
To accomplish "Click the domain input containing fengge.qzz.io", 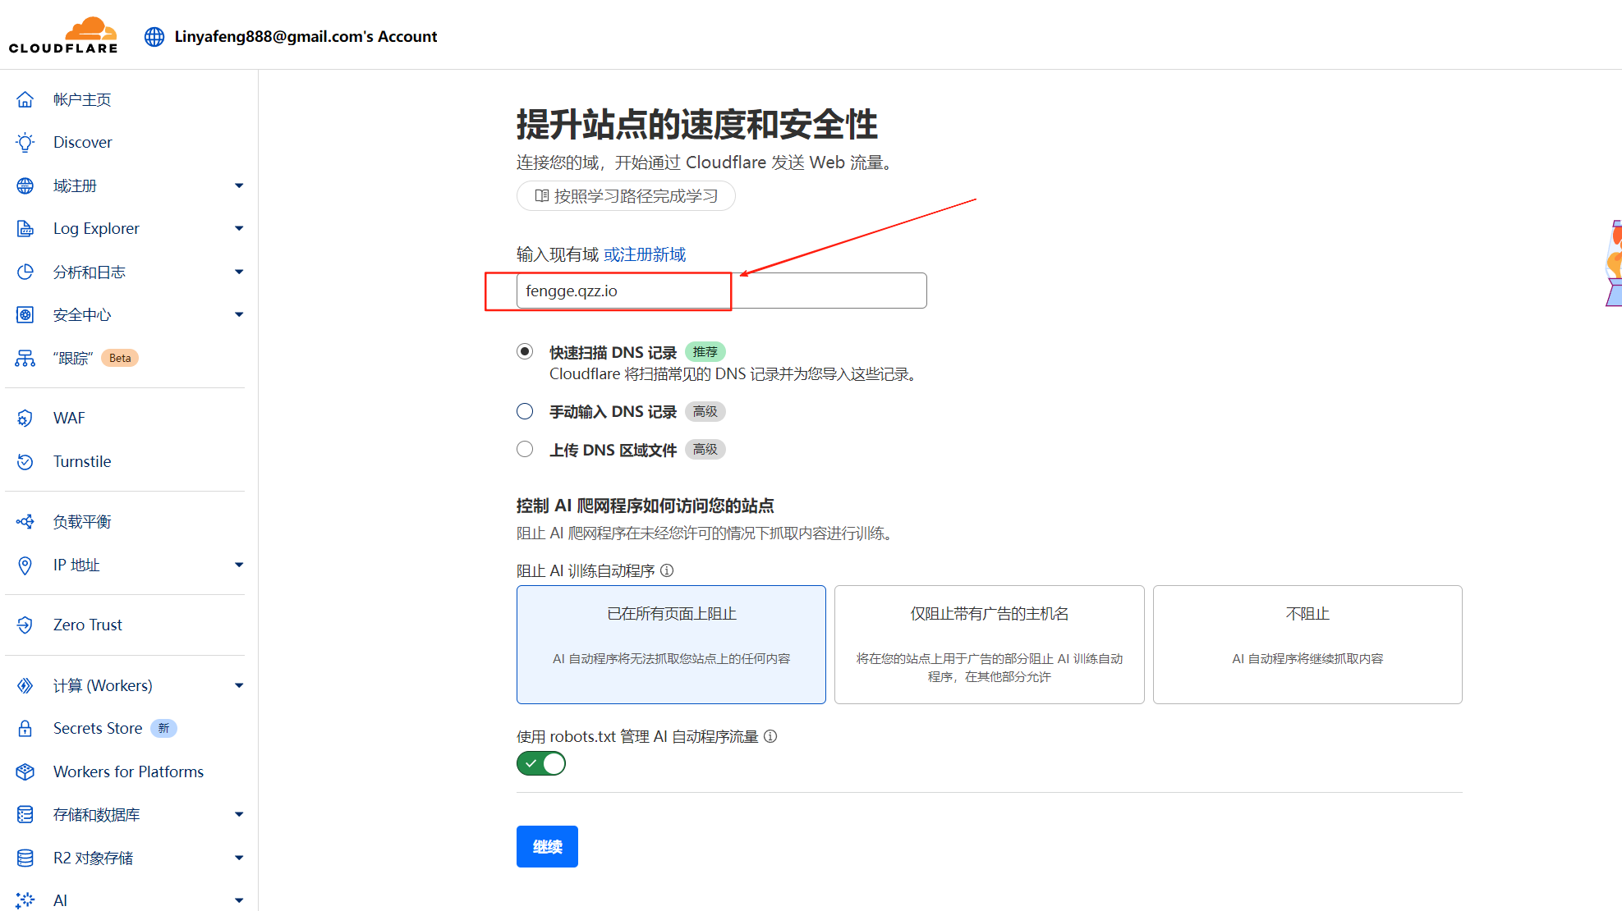I will pos(623,291).
